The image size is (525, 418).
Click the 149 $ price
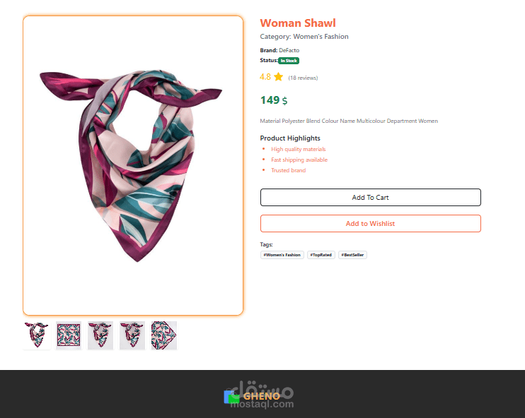274,100
